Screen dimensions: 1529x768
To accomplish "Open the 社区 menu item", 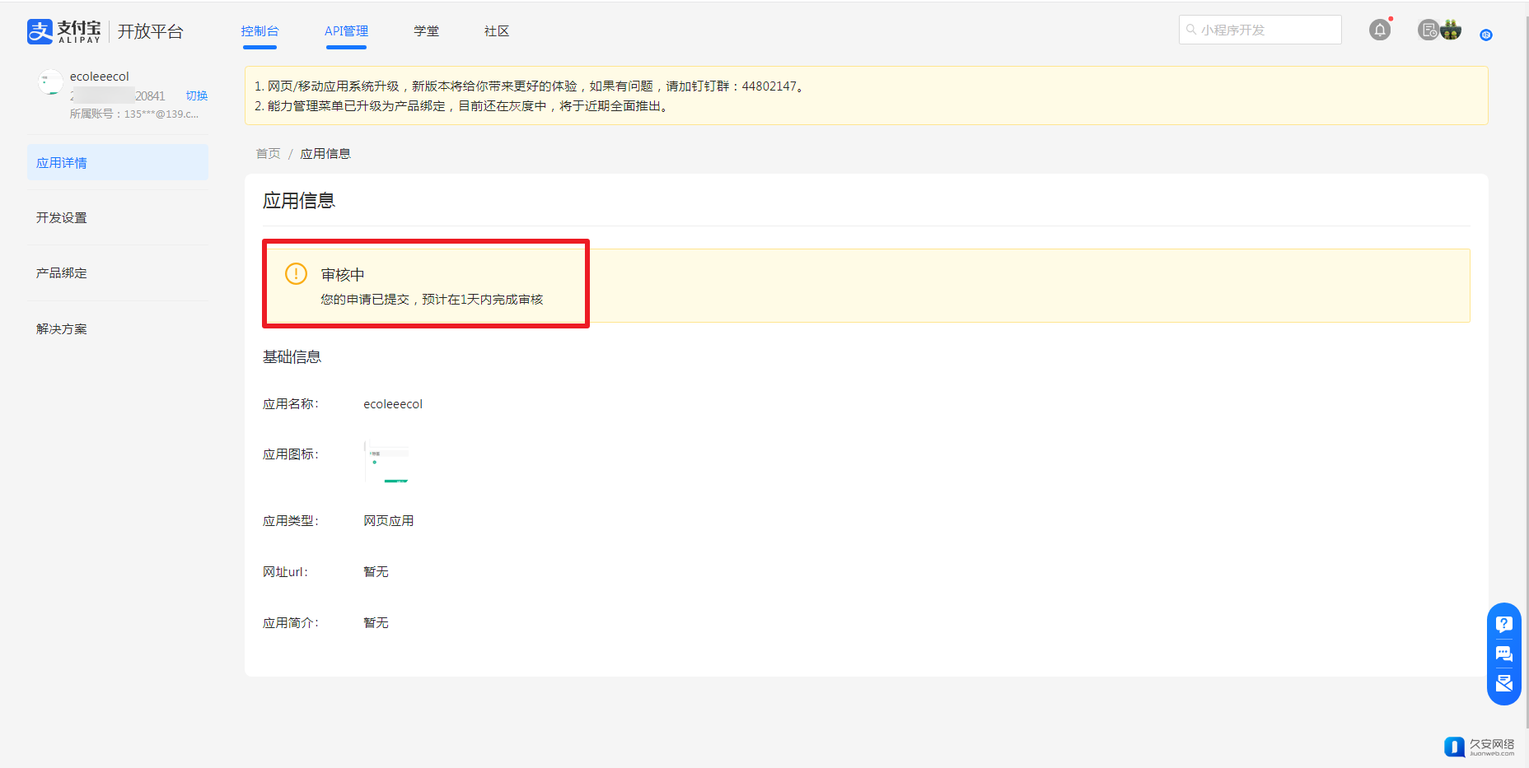I will tap(497, 31).
